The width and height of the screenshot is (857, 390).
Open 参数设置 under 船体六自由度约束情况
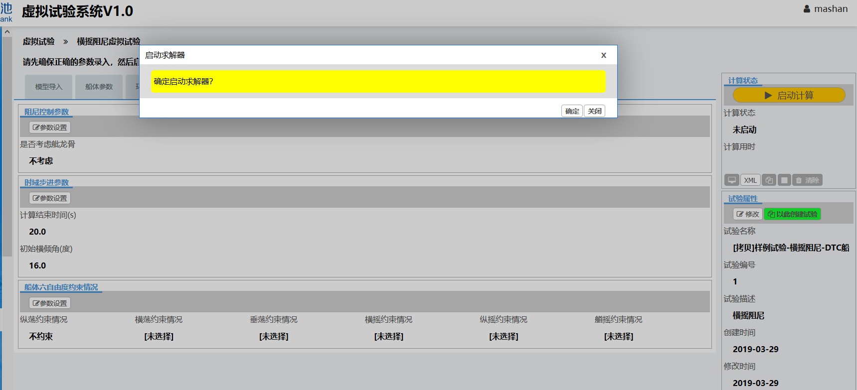[50, 303]
